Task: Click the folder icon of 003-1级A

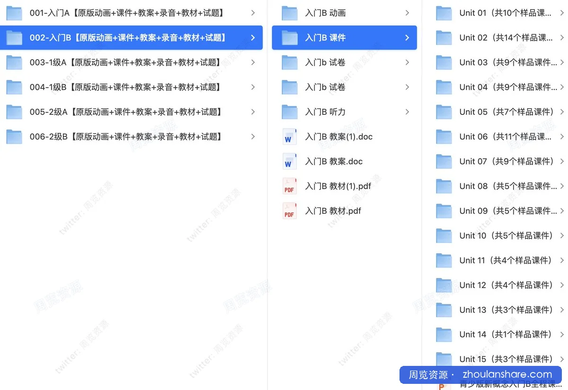Action: 14,62
